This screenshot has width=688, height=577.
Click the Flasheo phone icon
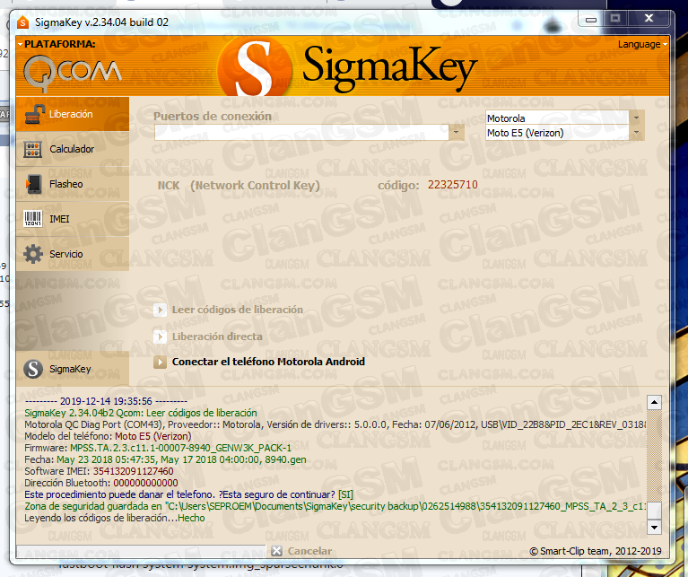pos(33,184)
